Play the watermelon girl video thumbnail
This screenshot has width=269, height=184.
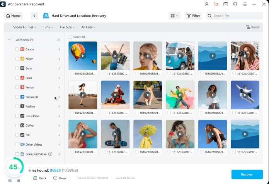(180, 134)
